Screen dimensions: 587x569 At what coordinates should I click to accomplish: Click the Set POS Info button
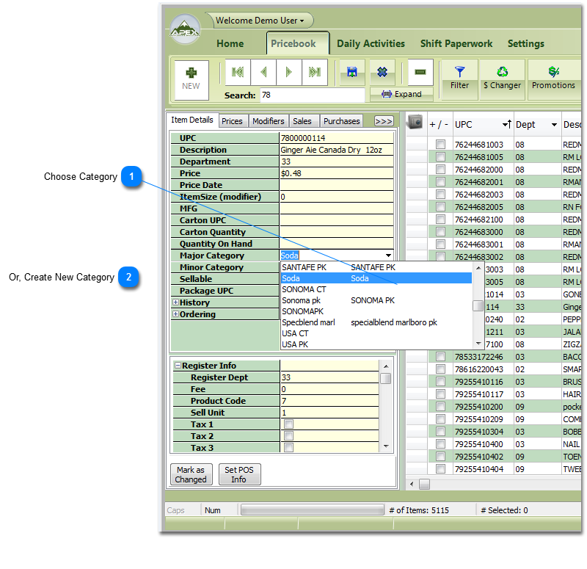(x=239, y=474)
